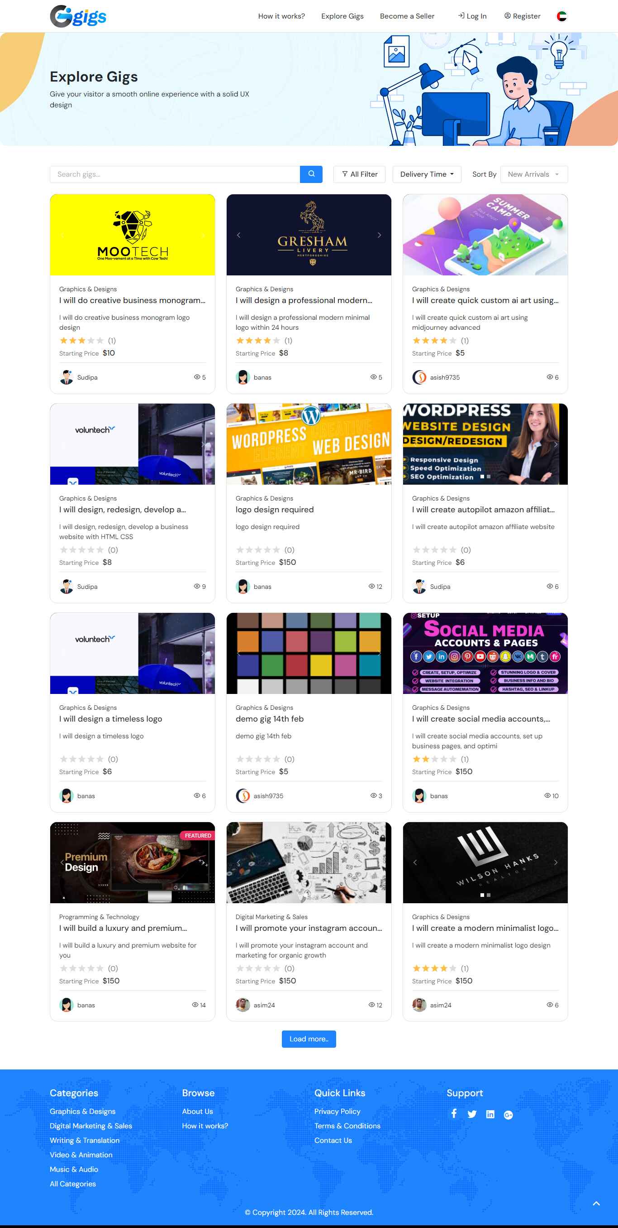
Task: Expand the Delivery Time dropdown
Action: tap(427, 174)
